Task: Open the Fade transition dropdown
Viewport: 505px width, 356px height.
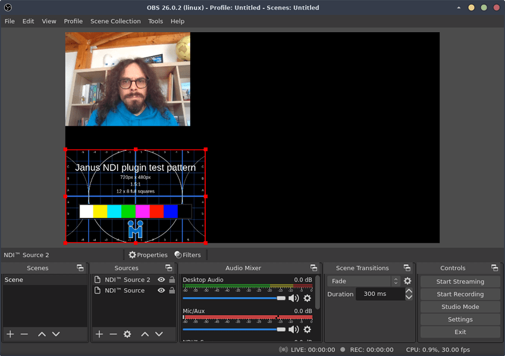Action: (363, 281)
